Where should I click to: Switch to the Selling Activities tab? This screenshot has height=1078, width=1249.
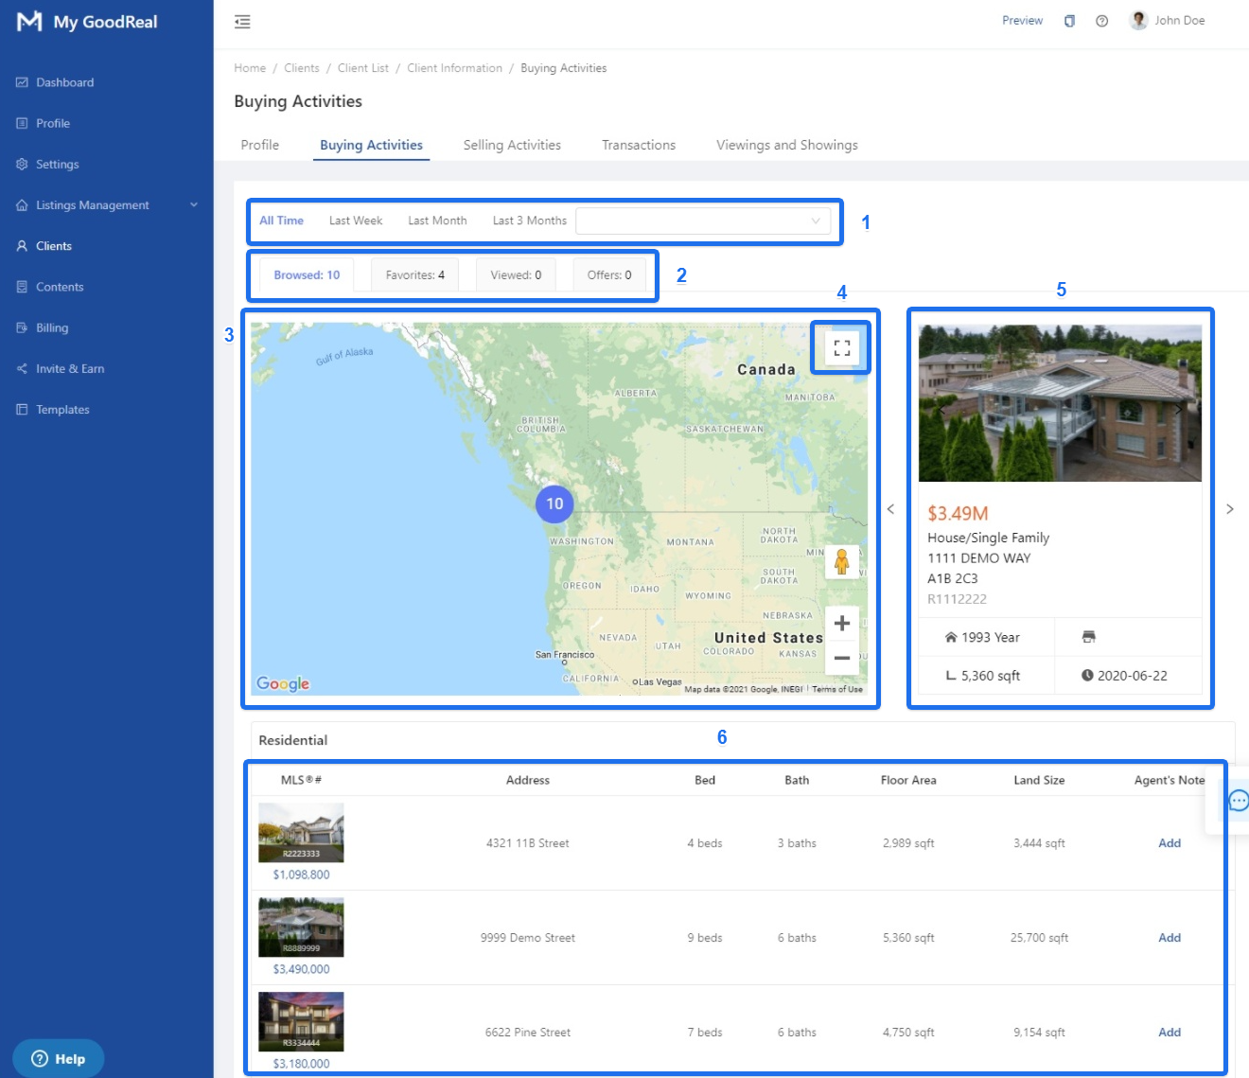[512, 145]
